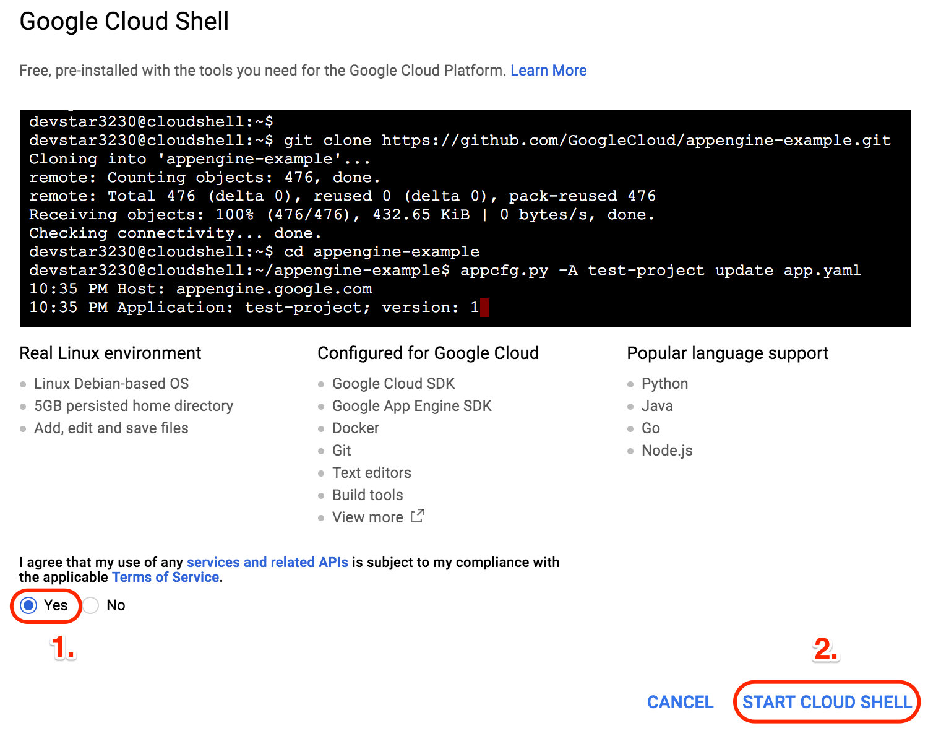Click the Linux Debian-based OS item

point(111,384)
